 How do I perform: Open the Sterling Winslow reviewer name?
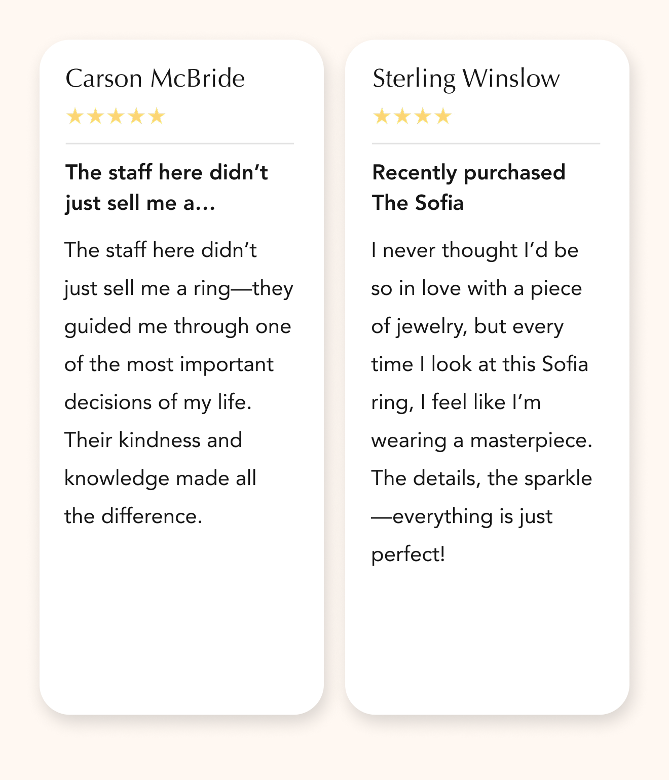click(x=466, y=79)
